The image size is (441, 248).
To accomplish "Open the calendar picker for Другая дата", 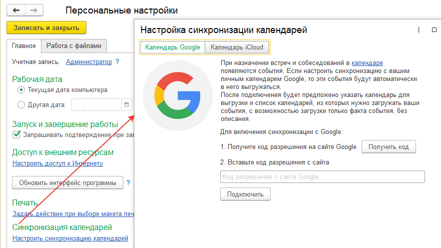I will [126, 104].
